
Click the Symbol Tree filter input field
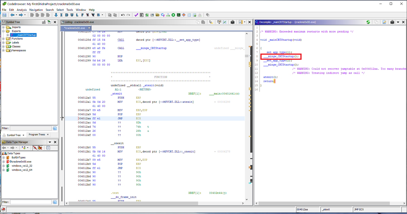[x=31, y=128]
